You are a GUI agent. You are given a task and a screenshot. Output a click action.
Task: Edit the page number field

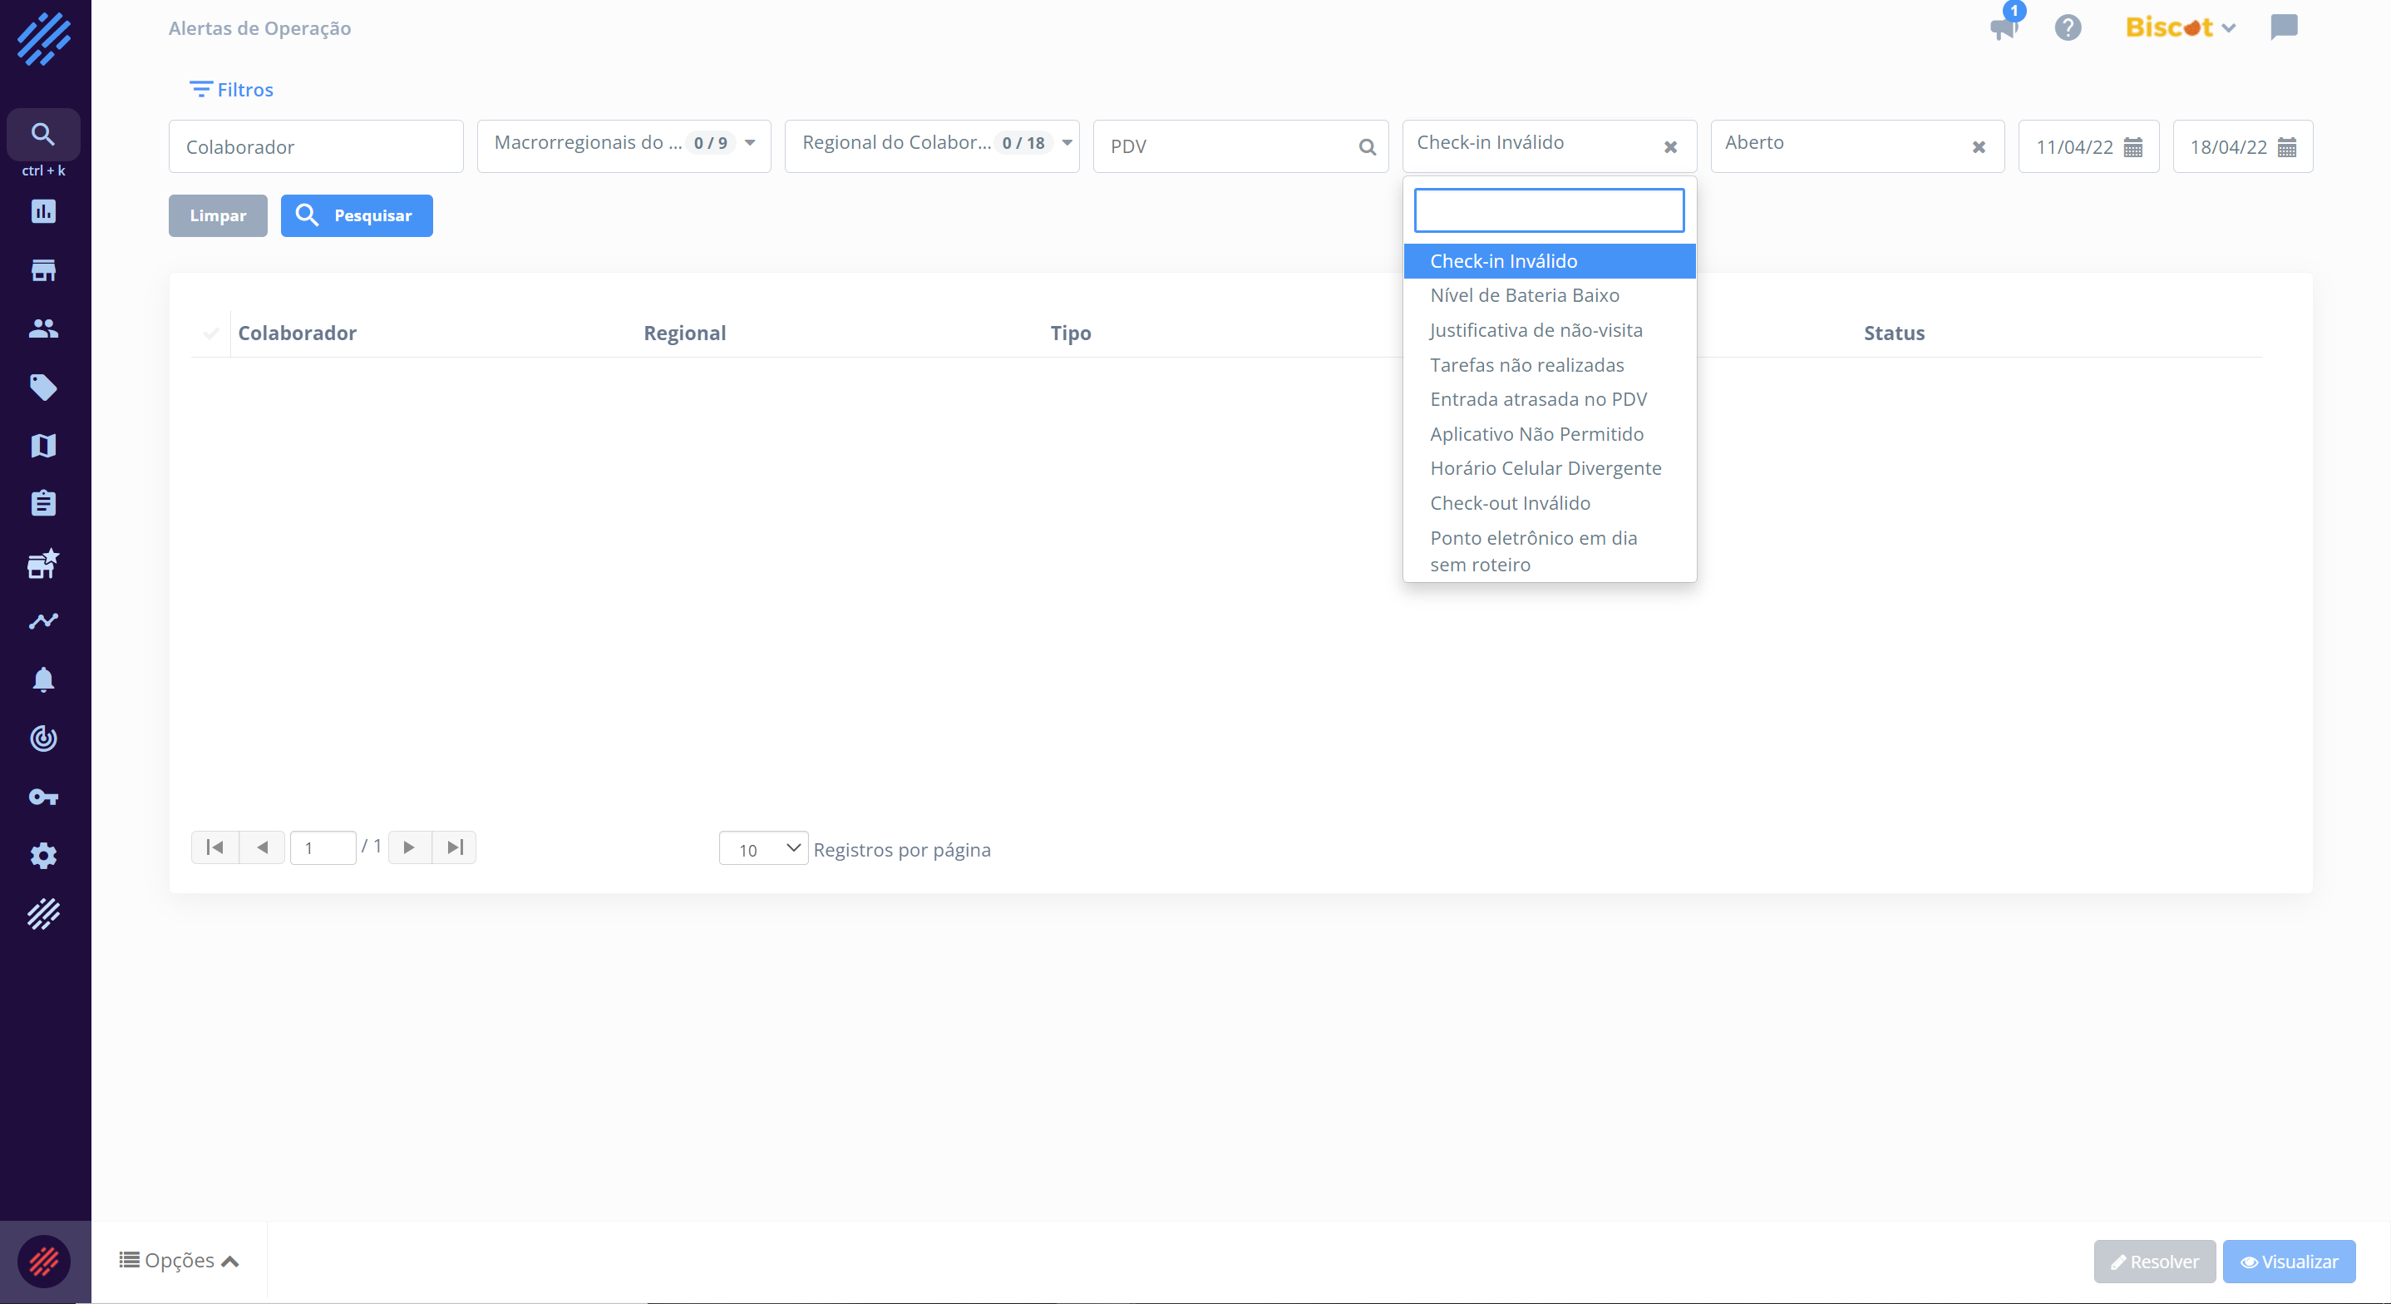323,848
